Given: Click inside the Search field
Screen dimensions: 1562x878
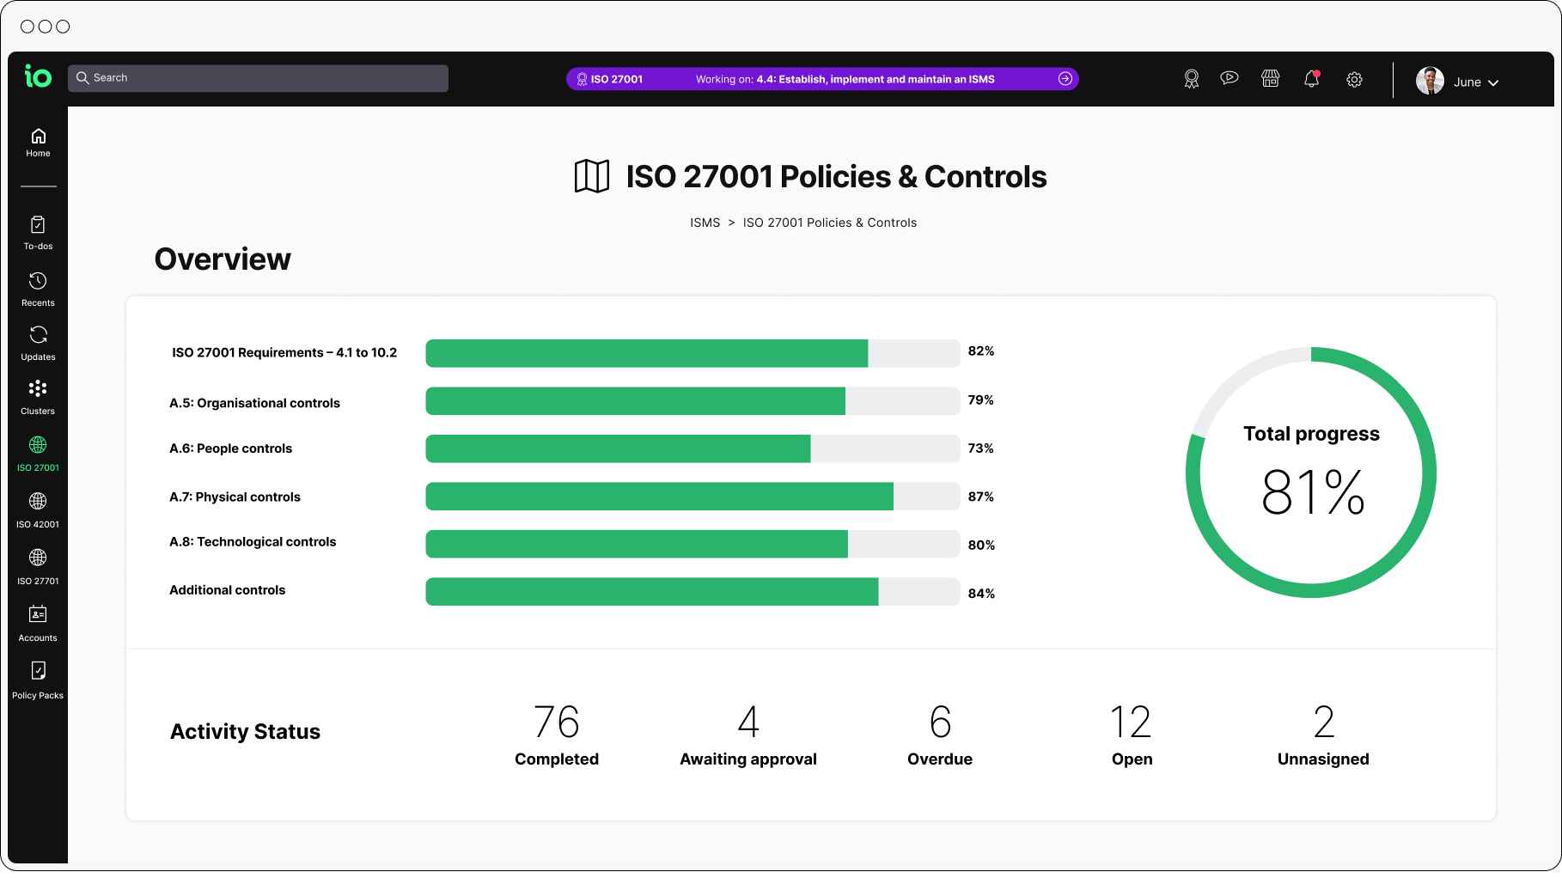Looking at the screenshot, I should click(258, 77).
